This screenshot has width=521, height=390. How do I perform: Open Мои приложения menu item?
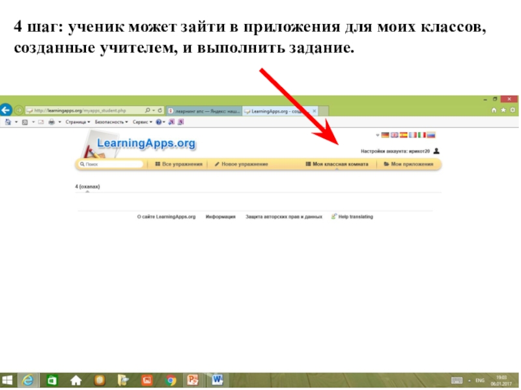point(409,164)
